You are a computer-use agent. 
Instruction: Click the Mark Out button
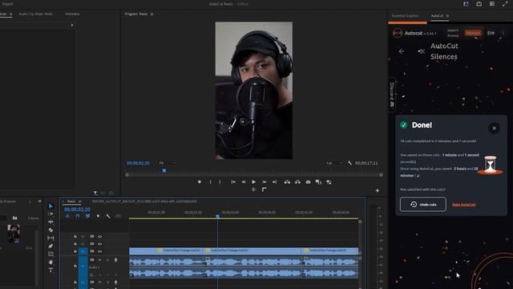tap(220, 182)
